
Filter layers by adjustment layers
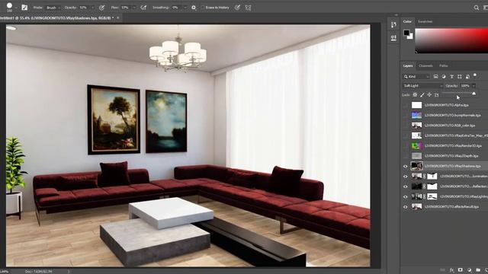(444, 76)
